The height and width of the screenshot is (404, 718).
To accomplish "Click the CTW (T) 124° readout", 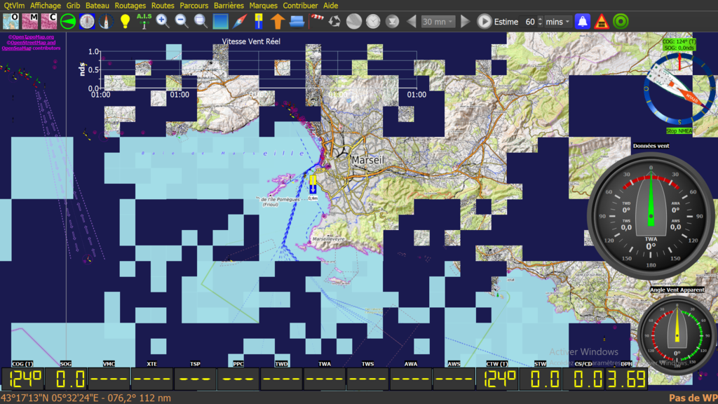I will coord(497,379).
